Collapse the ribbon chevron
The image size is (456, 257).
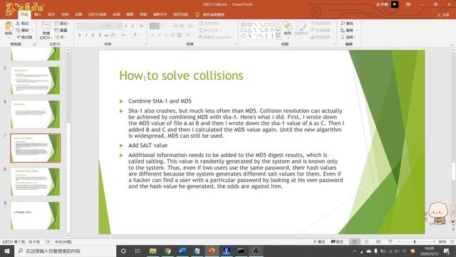click(x=452, y=44)
